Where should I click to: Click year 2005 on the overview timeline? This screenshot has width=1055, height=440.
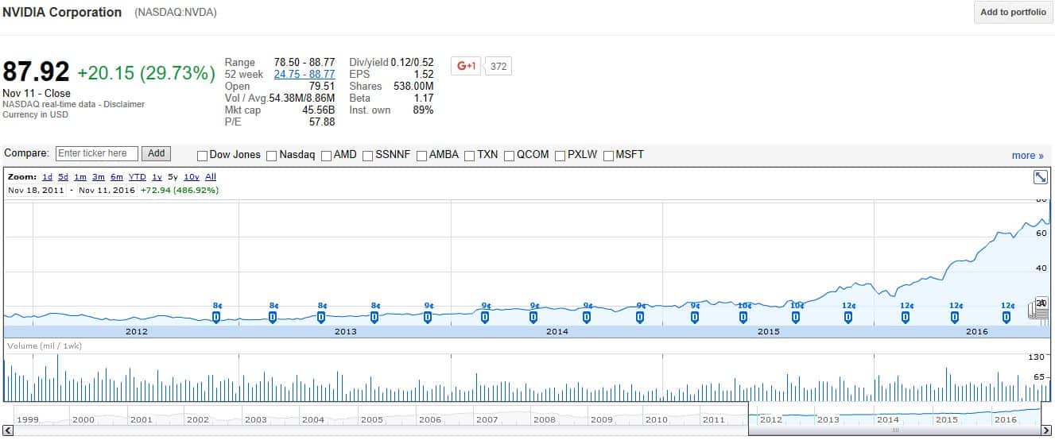tap(371, 419)
